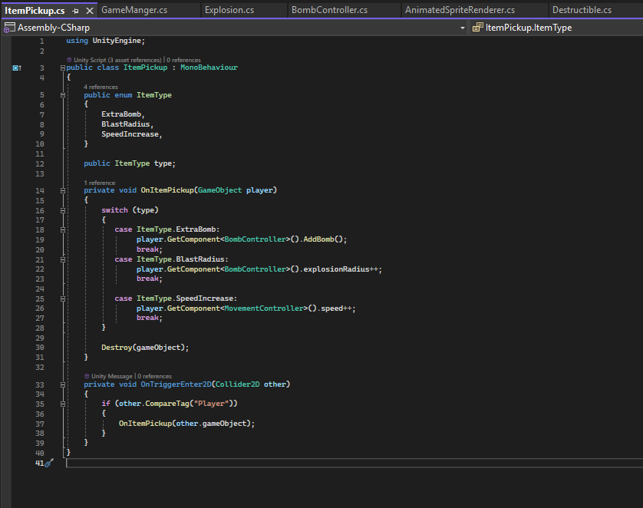The width and height of the screenshot is (643, 508).
Task: Close the ItemPickup.cs tab
Action: pyautogui.click(x=89, y=11)
